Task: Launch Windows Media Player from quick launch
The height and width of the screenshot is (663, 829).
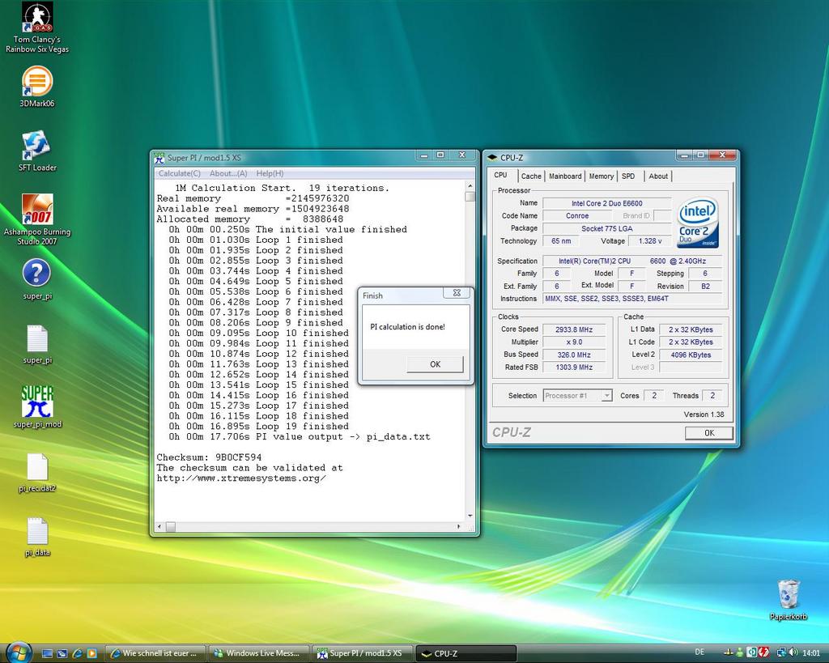Action: [x=92, y=653]
